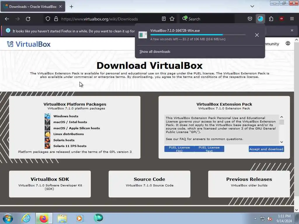Open the VirtualBox SDK card
The width and height of the screenshot is (299, 224).
click(50, 184)
